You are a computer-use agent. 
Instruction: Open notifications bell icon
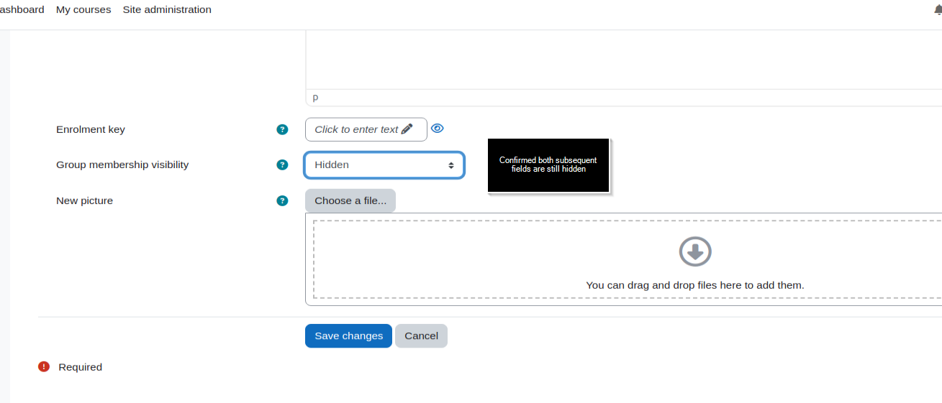pos(938,9)
